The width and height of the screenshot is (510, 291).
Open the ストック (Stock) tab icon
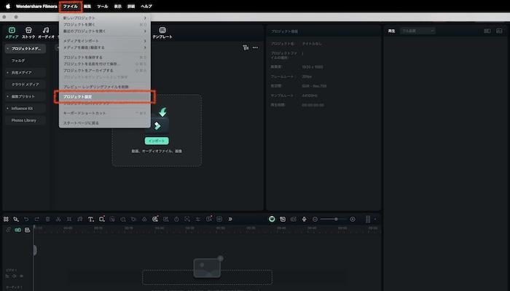coord(28,31)
